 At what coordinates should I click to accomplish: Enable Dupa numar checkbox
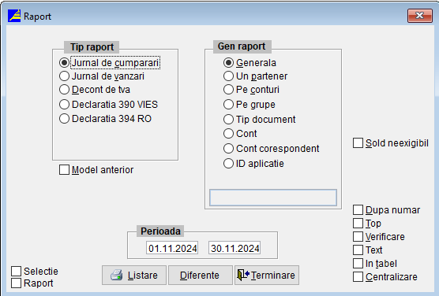pyautogui.click(x=358, y=210)
